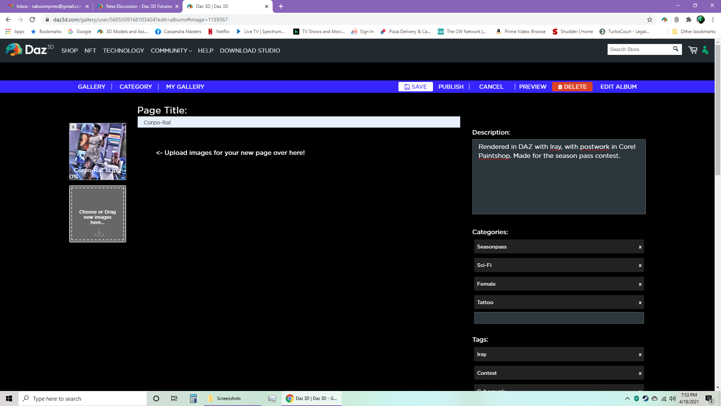Remove the Corpo-Rat thumbnail with X
The width and height of the screenshot is (721, 406).
[73, 127]
